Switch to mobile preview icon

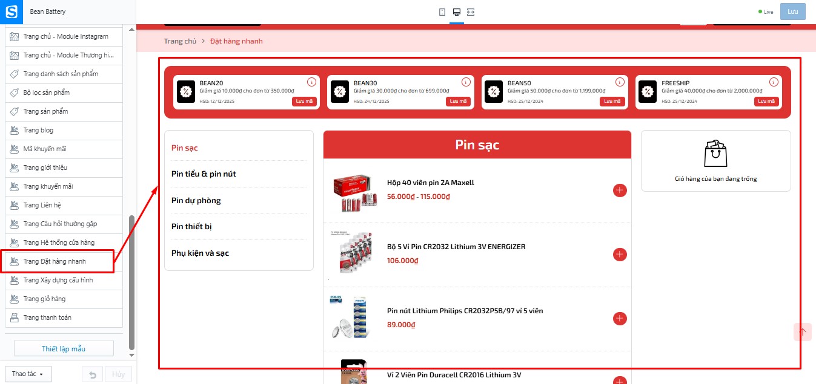[x=442, y=12]
